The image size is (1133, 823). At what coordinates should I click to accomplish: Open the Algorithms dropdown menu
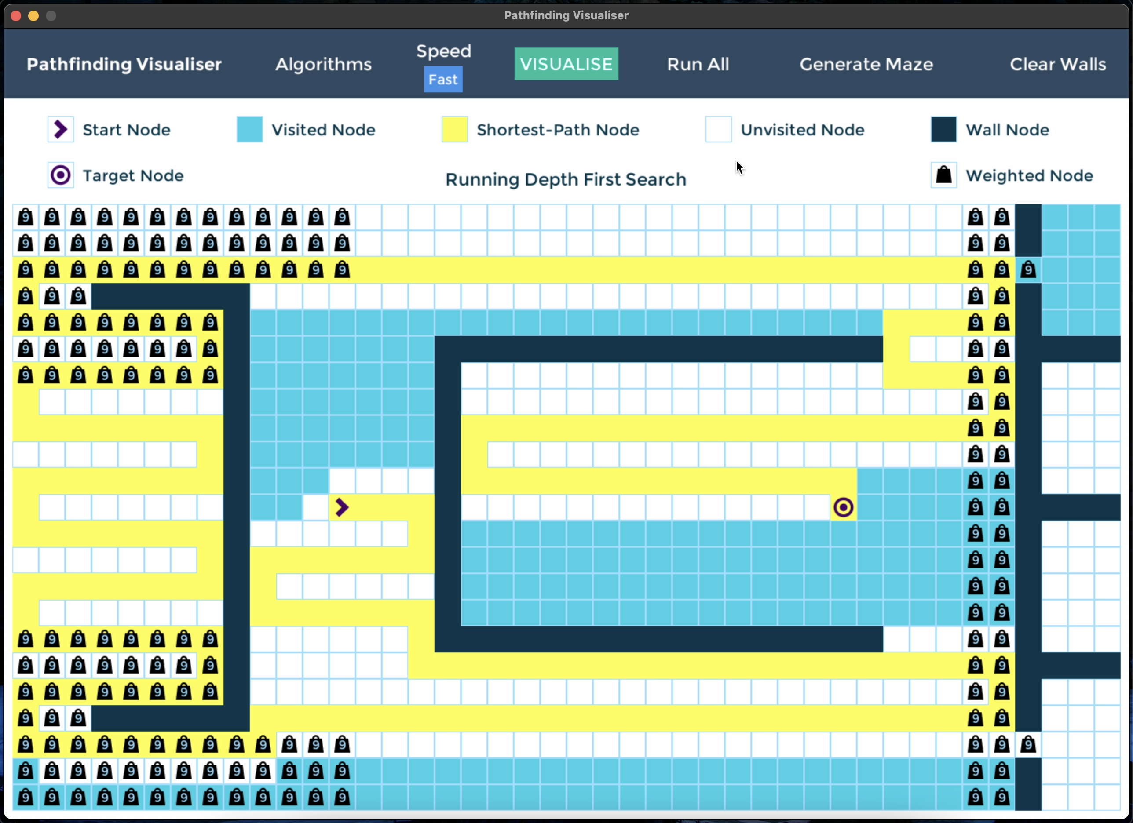[x=323, y=64]
